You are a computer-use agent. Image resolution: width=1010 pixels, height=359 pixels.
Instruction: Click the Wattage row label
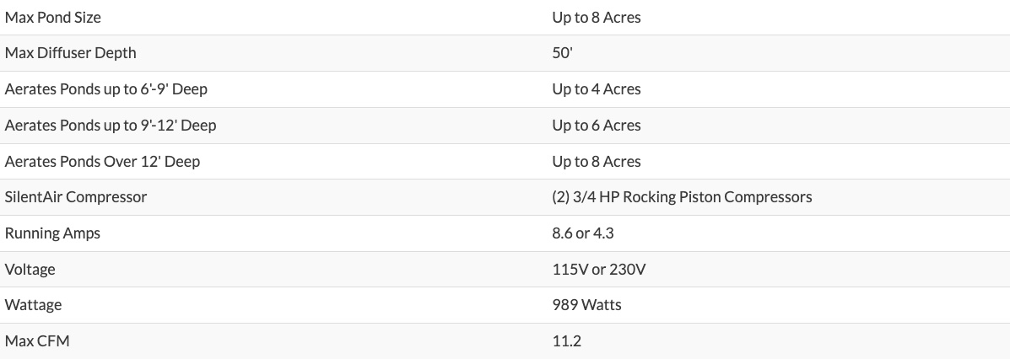pos(34,304)
